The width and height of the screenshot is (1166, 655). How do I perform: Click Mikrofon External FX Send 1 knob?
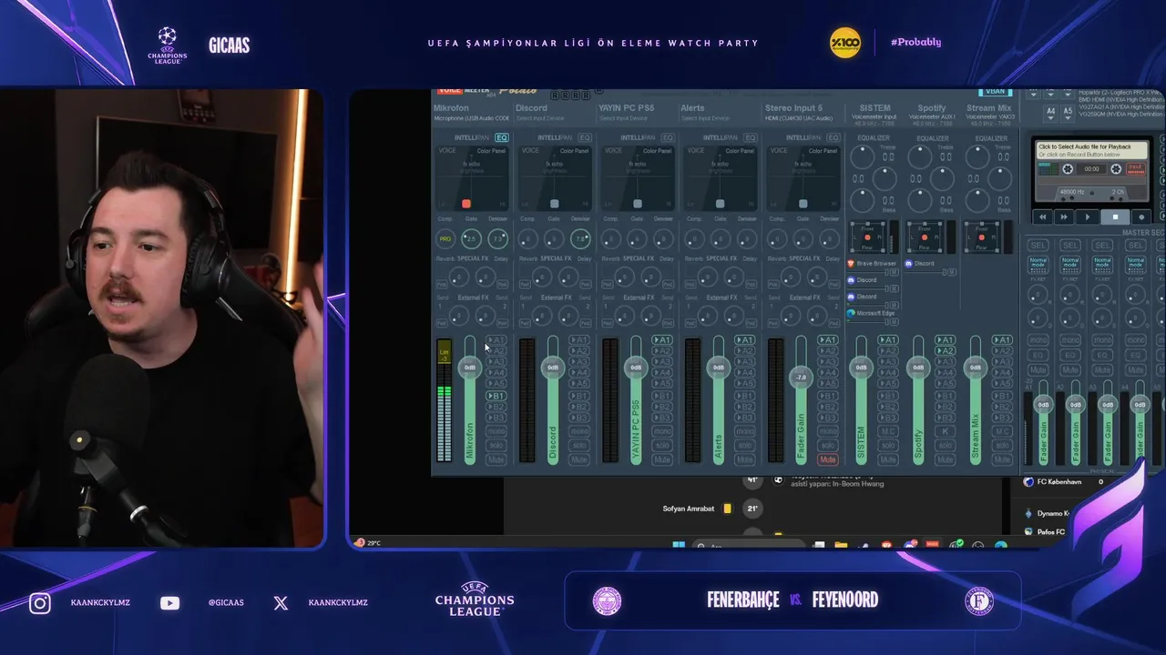[x=458, y=316]
